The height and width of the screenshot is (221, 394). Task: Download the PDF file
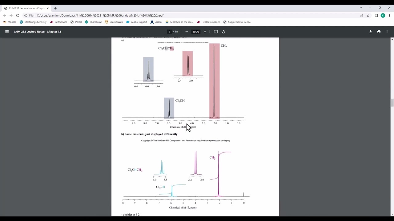pos(371,32)
